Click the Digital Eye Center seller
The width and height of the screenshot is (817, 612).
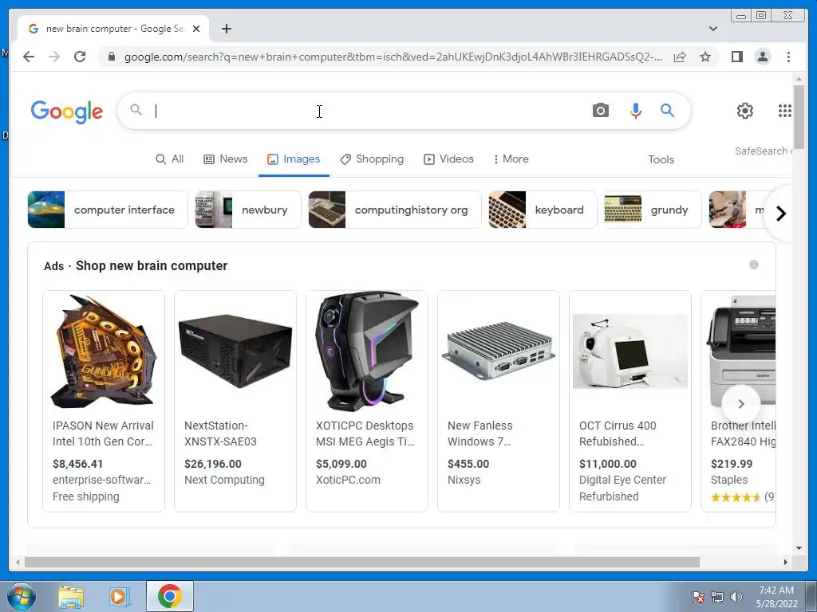point(622,480)
